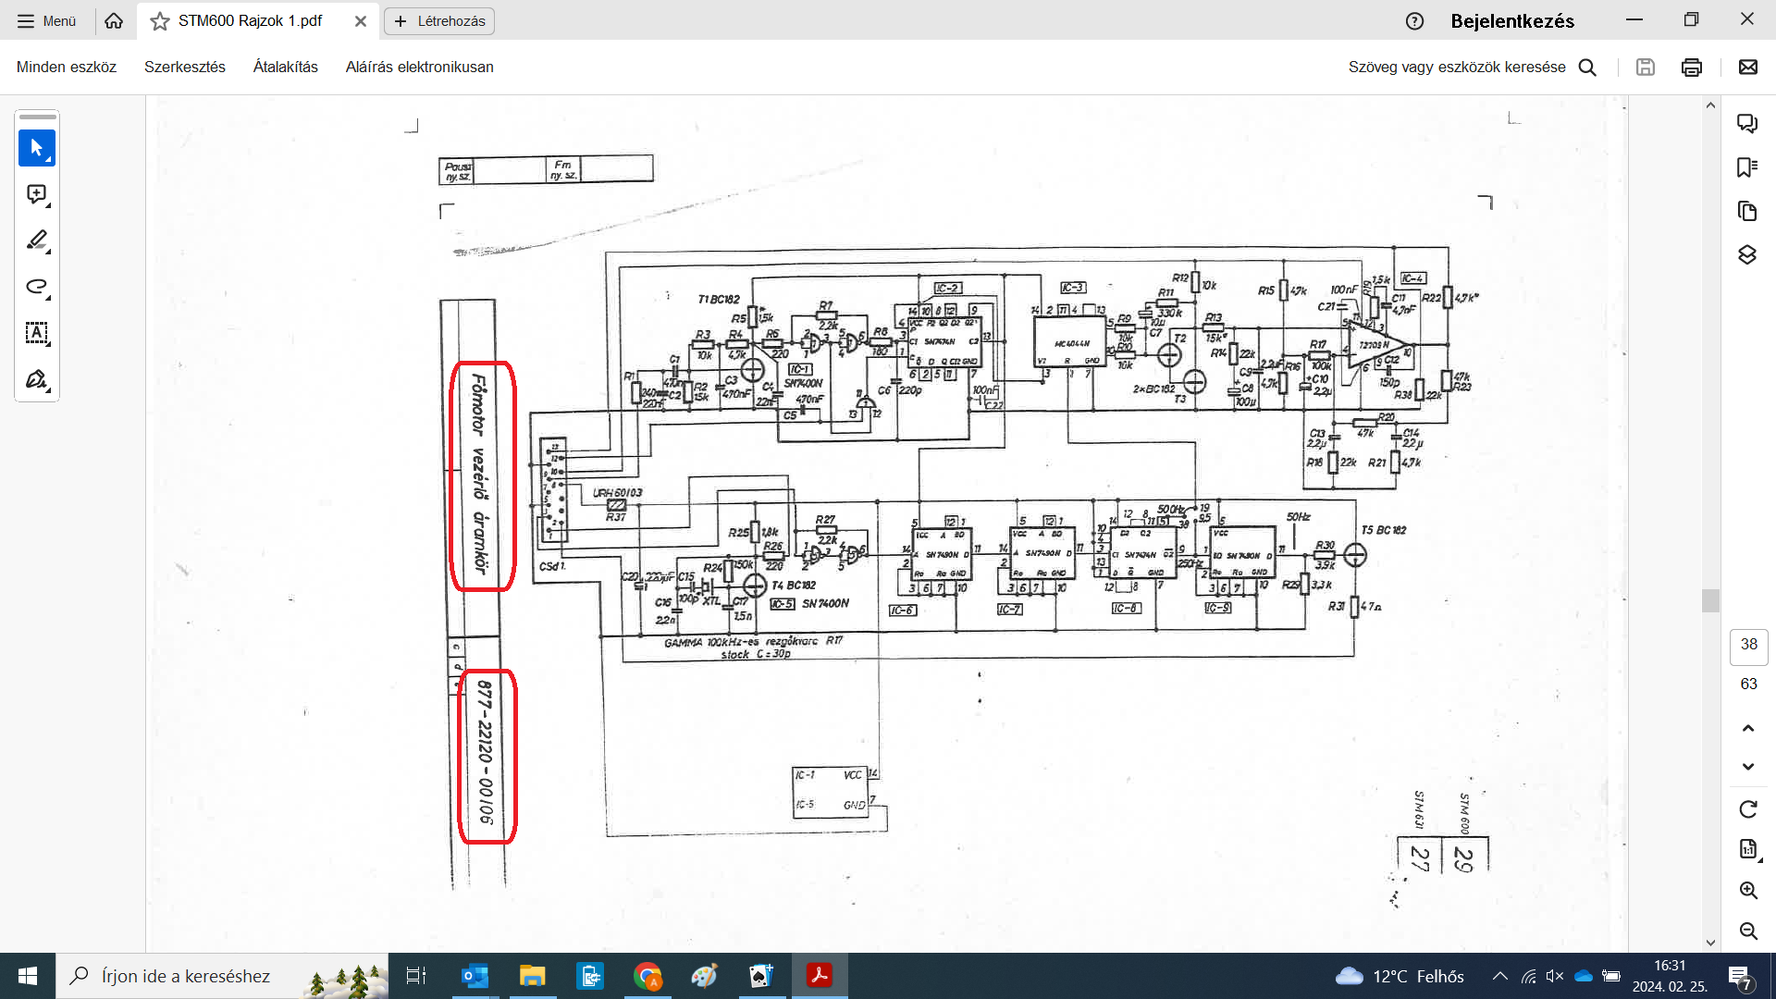Select the arrow selection tool

pos(37,148)
